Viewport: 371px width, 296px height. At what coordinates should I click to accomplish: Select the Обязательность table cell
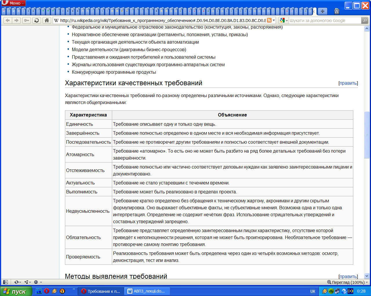[x=88, y=237]
